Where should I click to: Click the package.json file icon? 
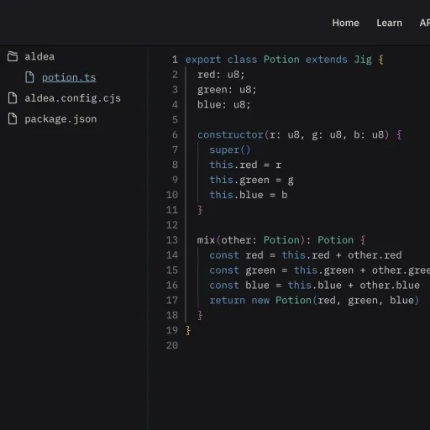point(13,118)
